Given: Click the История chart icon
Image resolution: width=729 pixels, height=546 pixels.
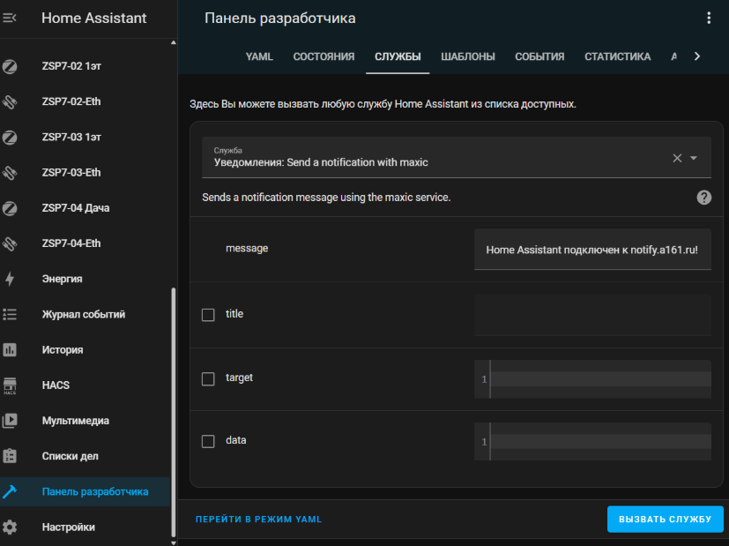Looking at the screenshot, I should click(x=10, y=349).
